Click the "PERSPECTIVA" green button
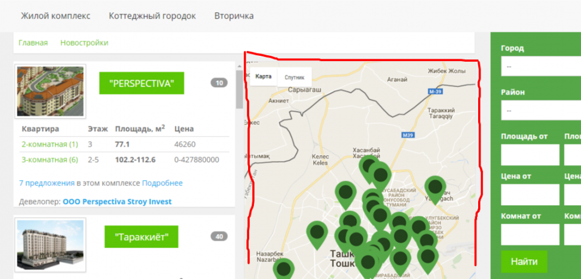Screen dimensions: 581x279 pyautogui.click(x=142, y=83)
